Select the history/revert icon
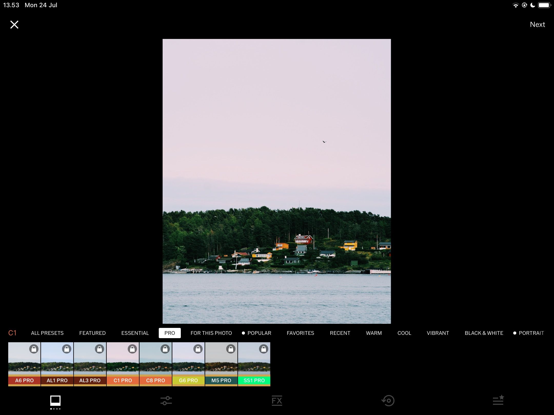The image size is (554, 415). pos(387,400)
